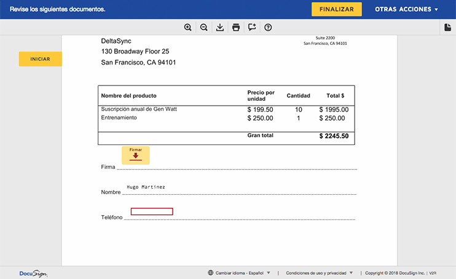Click the globe language icon
Viewport: 456px width, 279px height.
click(211, 273)
